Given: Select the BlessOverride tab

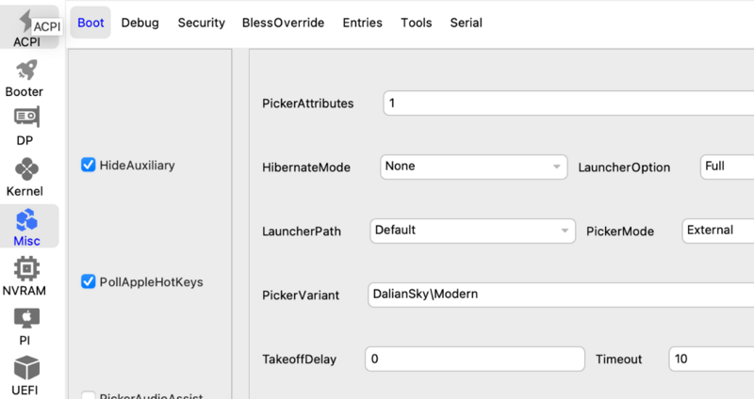Looking at the screenshot, I should coord(283,23).
